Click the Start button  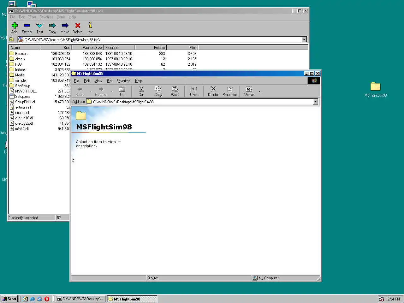9,299
